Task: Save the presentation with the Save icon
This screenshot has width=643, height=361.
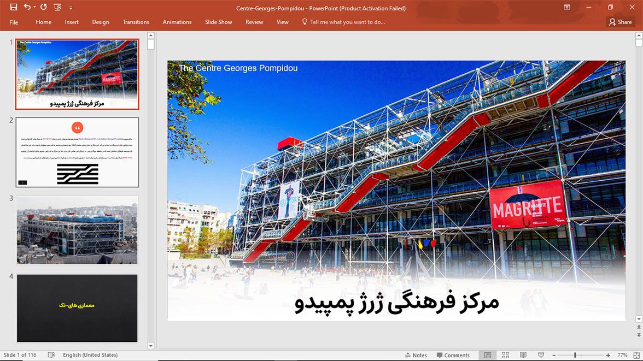Action: (14, 7)
